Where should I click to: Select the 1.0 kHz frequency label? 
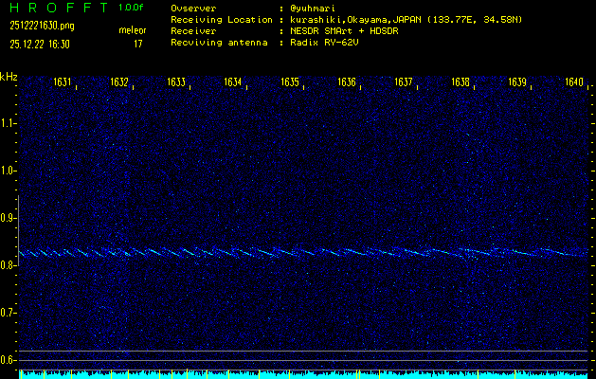point(9,171)
